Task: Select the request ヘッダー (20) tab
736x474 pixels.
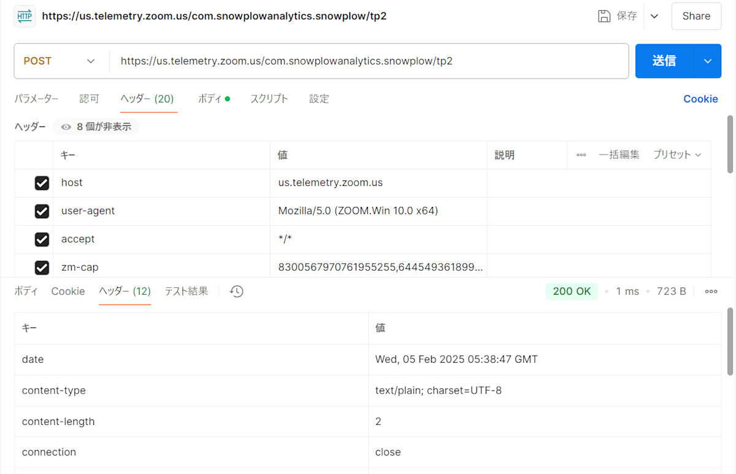Action: coord(148,98)
